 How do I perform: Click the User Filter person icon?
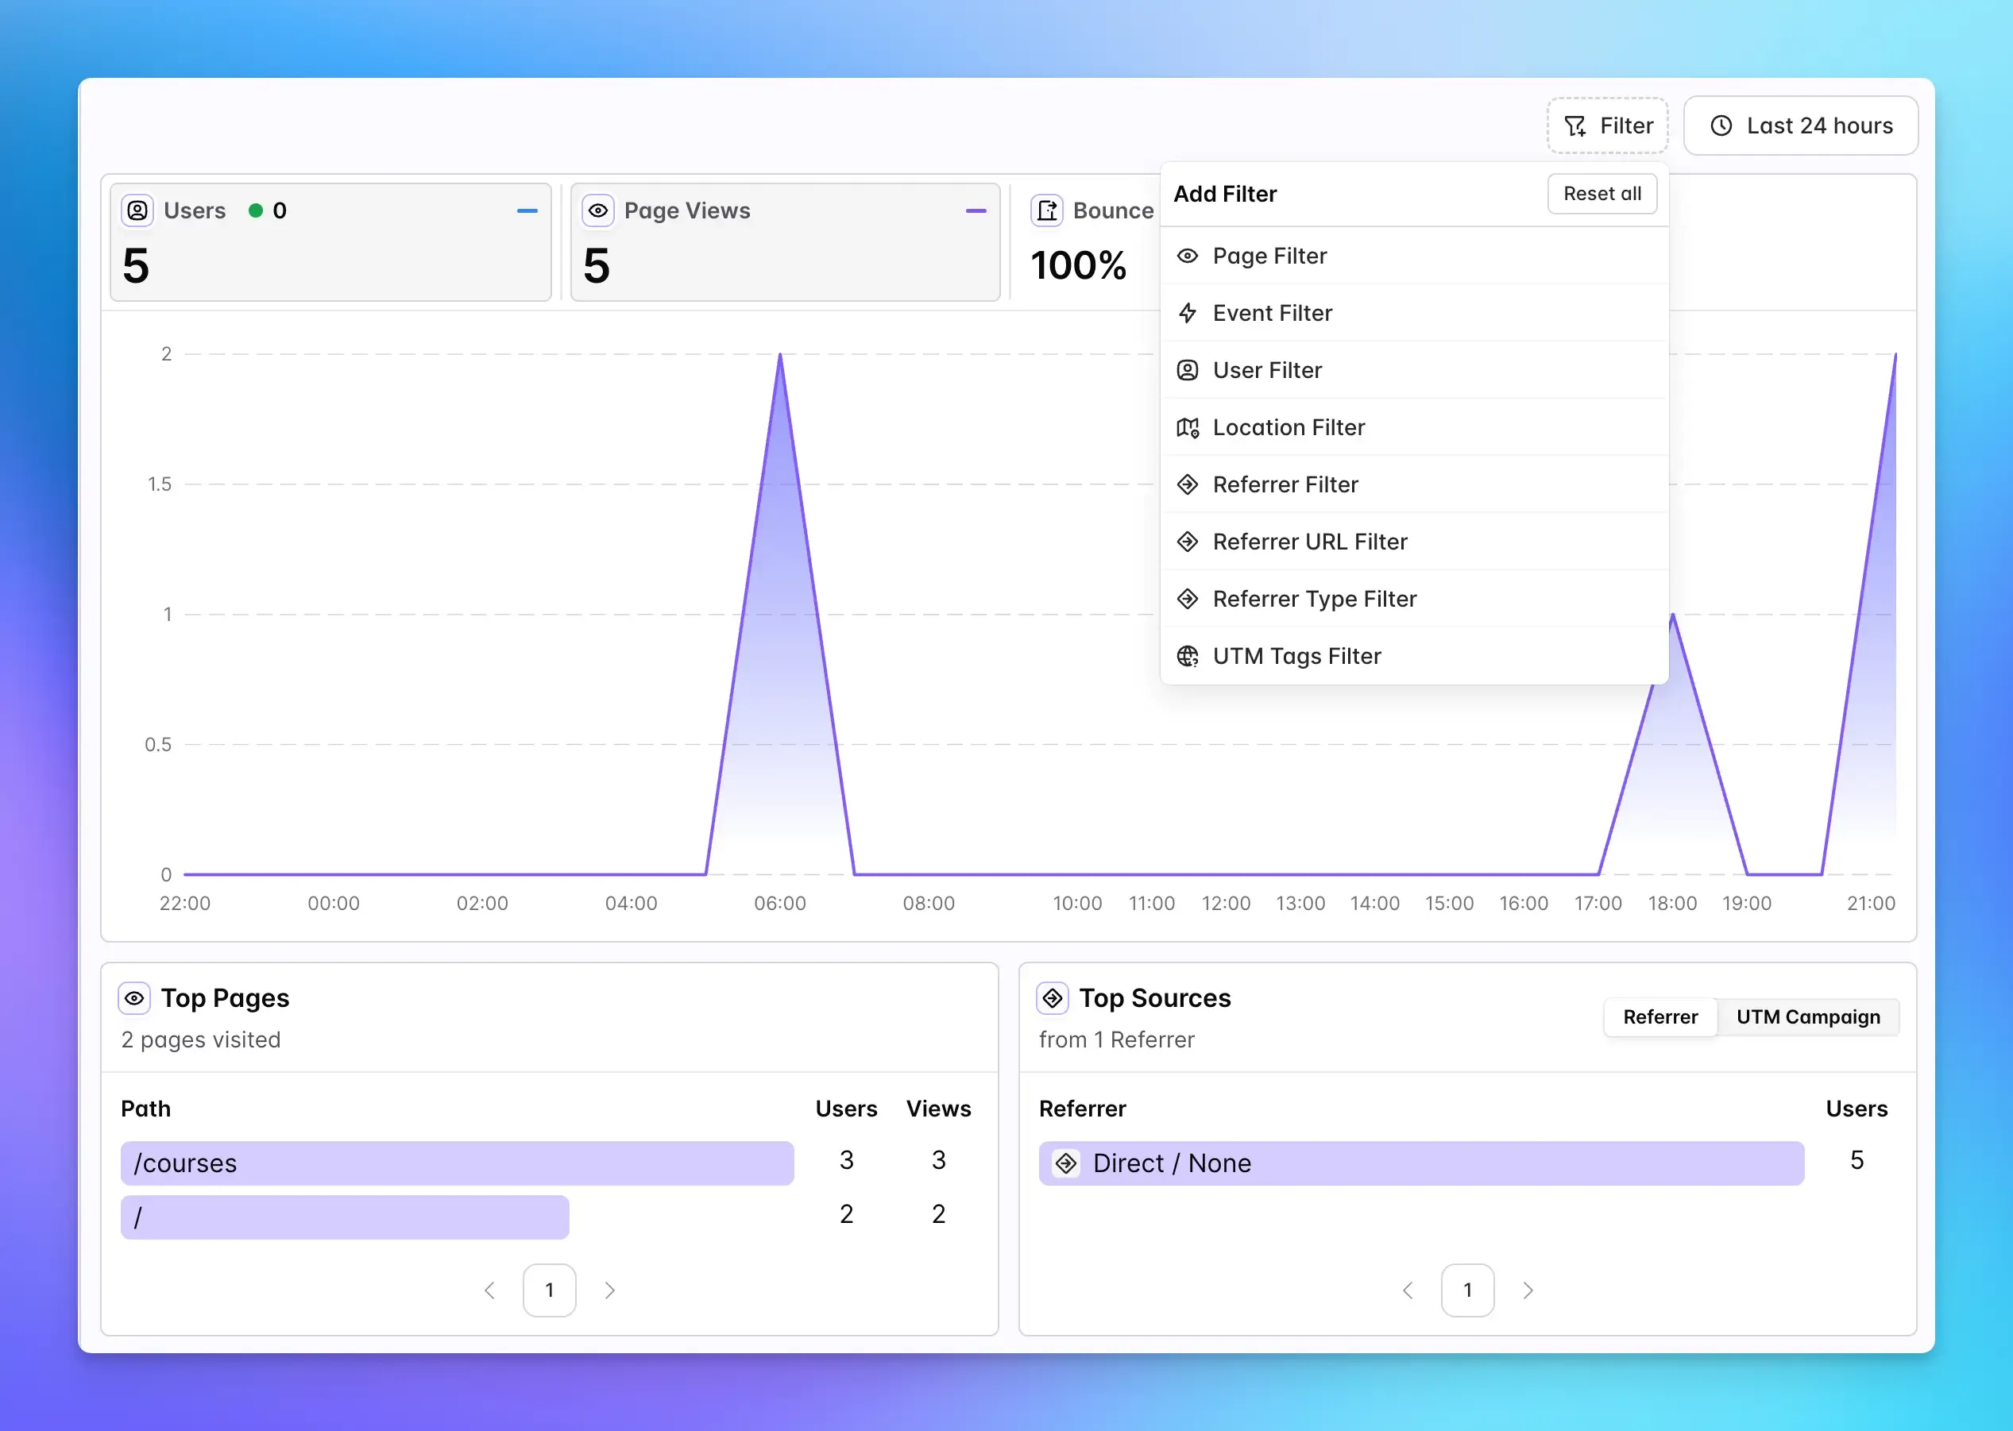pyautogui.click(x=1187, y=370)
